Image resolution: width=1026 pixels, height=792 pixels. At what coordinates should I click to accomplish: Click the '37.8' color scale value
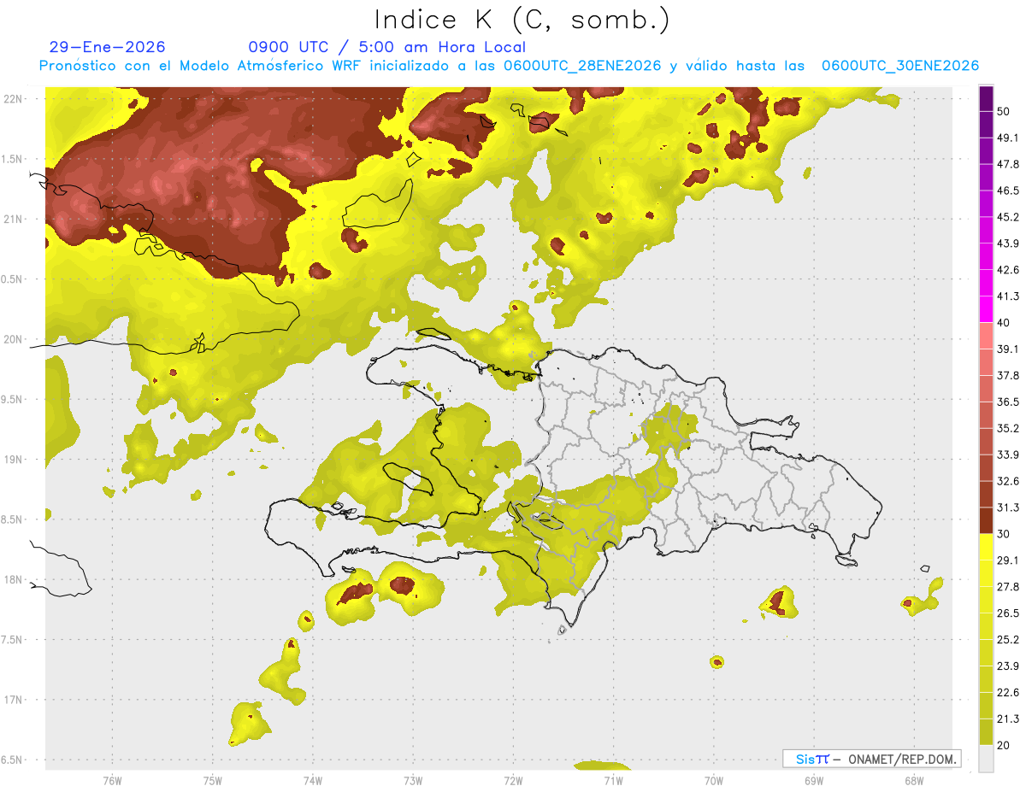tap(1007, 375)
